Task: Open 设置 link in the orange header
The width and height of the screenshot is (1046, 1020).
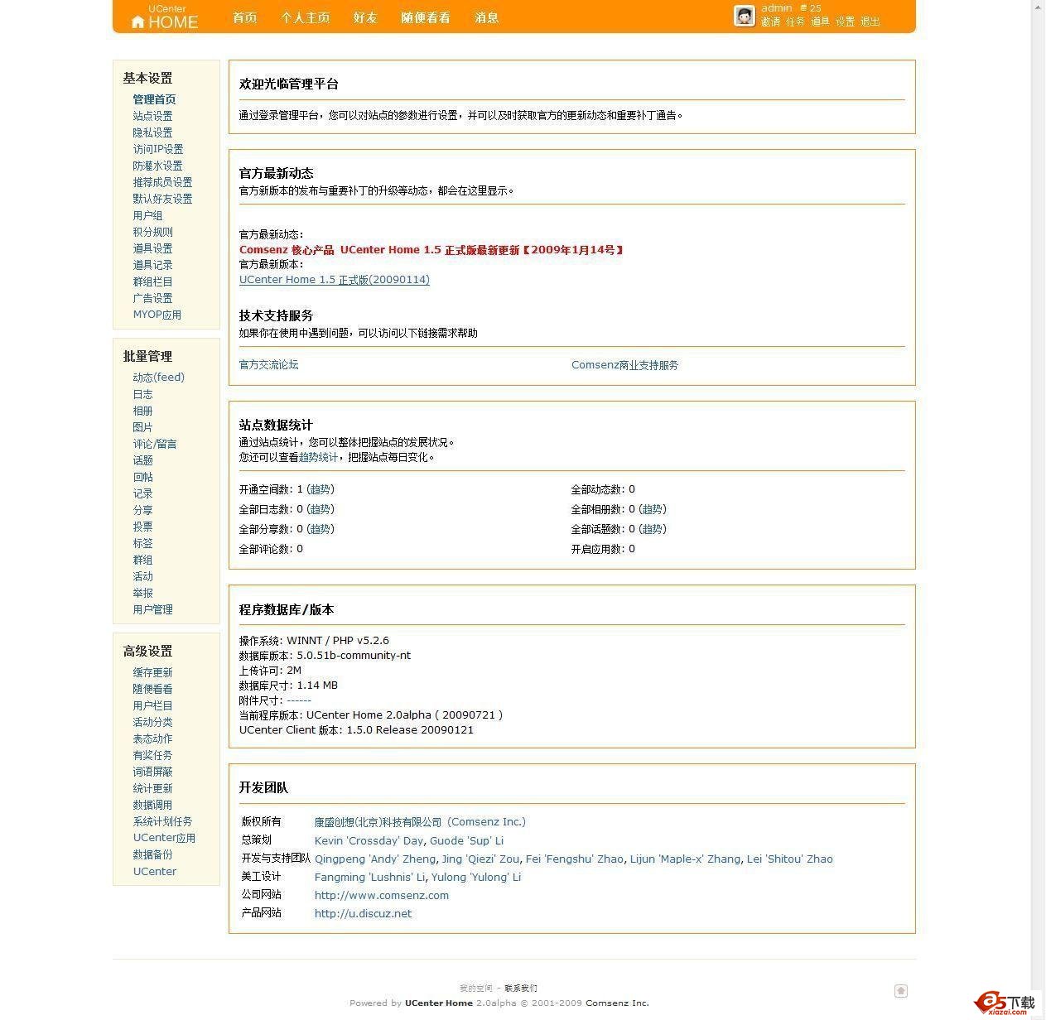Action: point(845,22)
